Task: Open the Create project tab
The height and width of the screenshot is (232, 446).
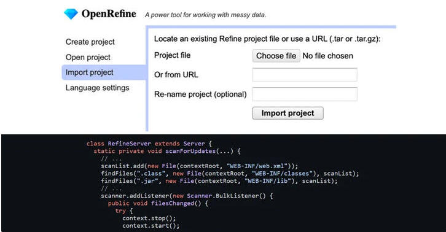Action: [90, 42]
